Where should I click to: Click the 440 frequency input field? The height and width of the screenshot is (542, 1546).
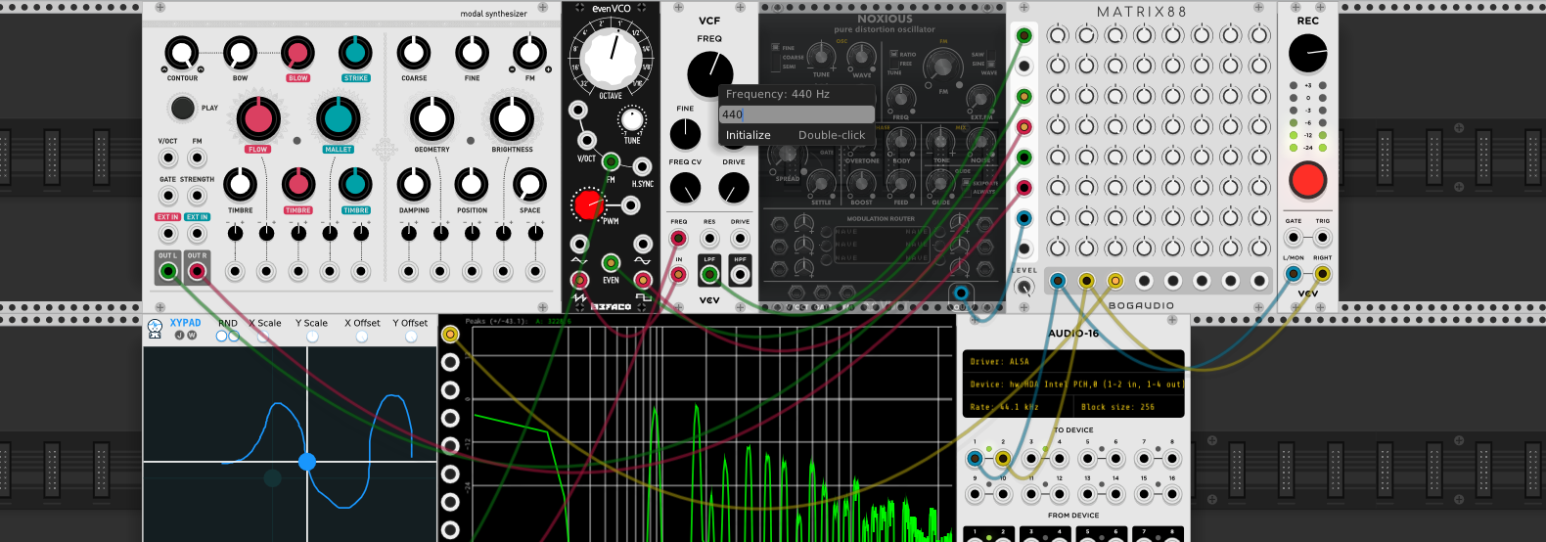point(796,114)
